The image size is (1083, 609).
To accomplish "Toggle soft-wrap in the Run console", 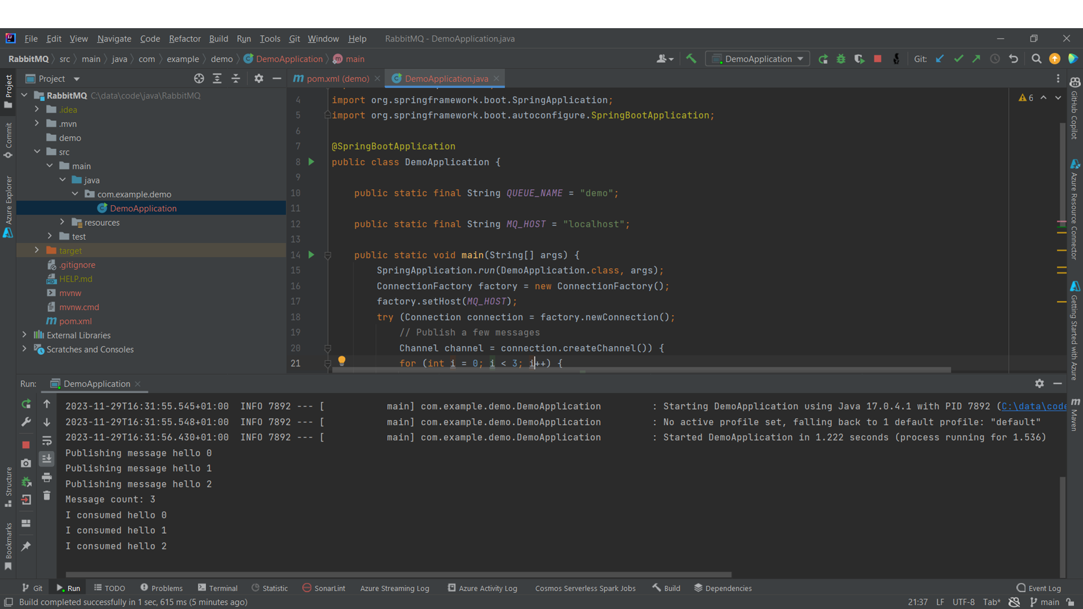I will pos(47,441).
